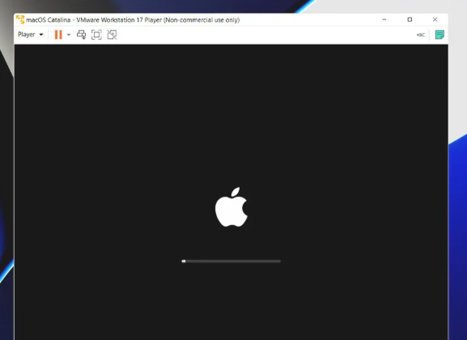This screenshot has width=467, height=340.
Task: Expand the power options dropdown arrow
Action: pos(68,35)
